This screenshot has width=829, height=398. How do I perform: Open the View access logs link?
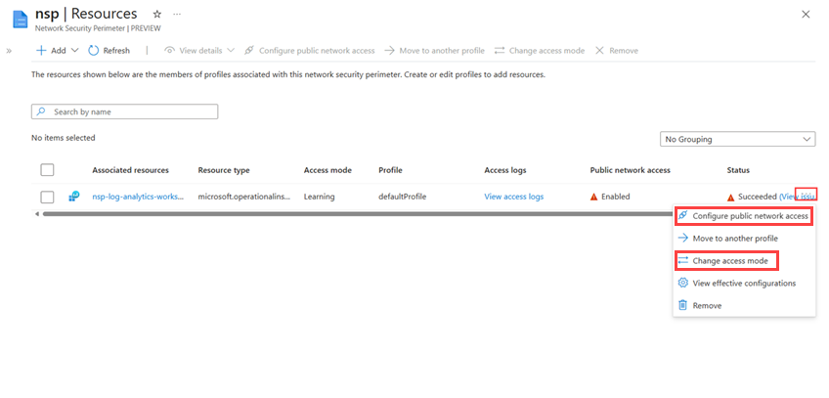[x=513, y=197]
